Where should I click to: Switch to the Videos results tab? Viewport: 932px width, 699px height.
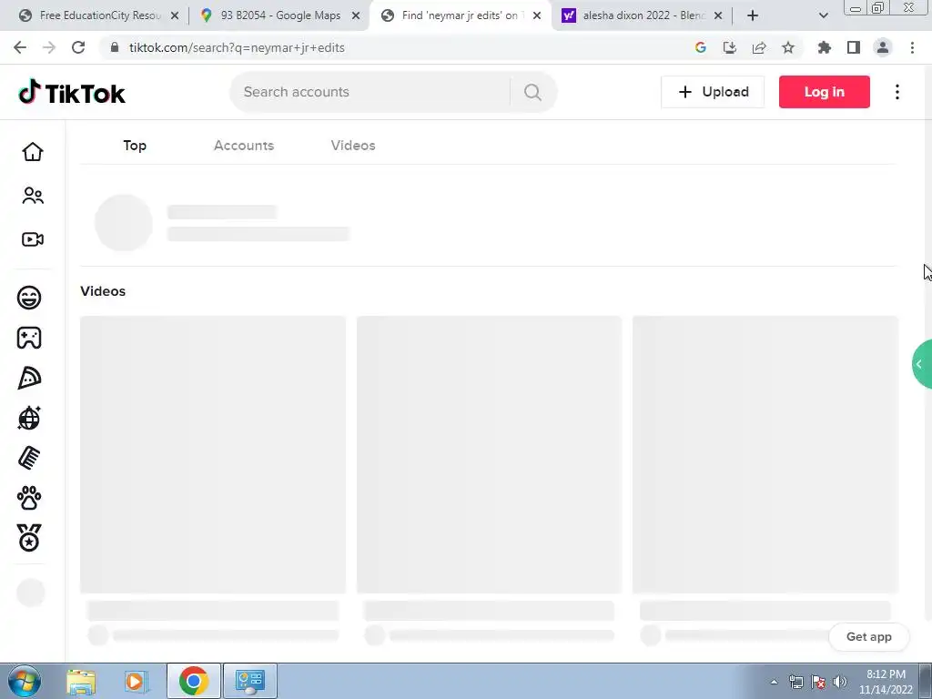coord(353,146)
